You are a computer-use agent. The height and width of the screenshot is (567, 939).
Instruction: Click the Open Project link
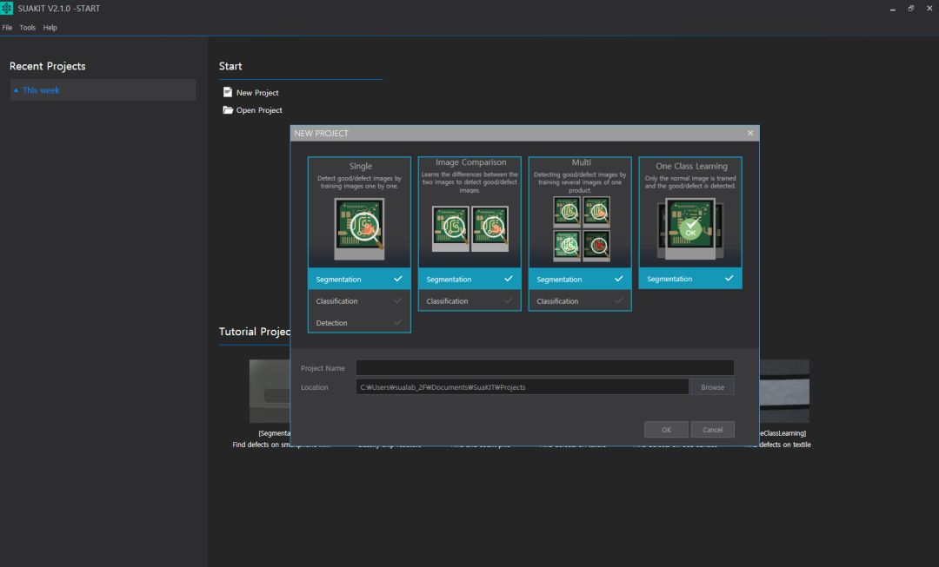click(259, 110)
